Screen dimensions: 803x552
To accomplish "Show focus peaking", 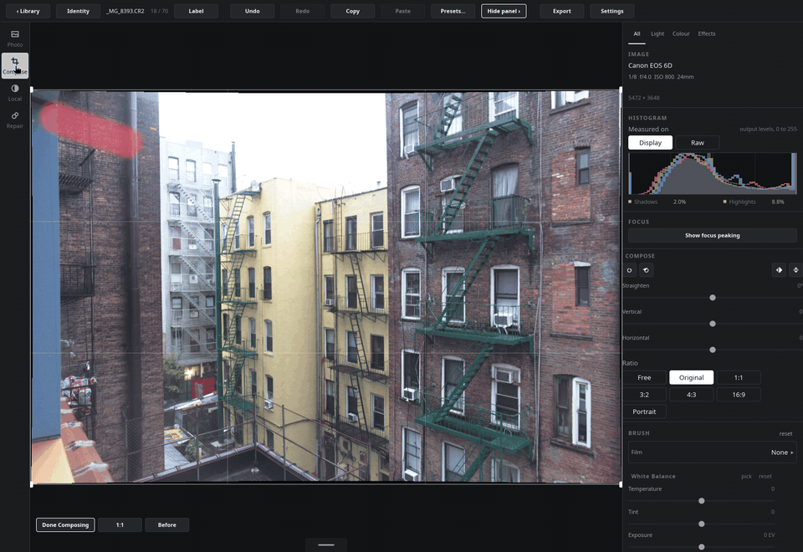I will click(713, 236).
